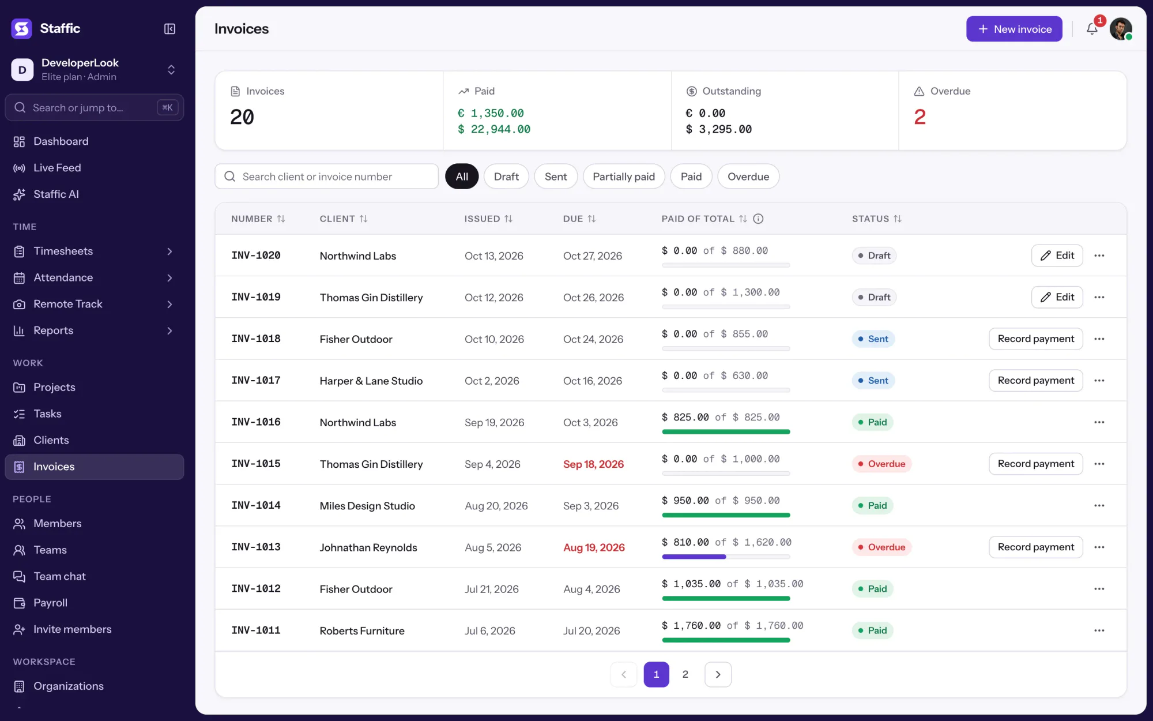
Task: Expand Reports submenu
Action: coord(169,331)
